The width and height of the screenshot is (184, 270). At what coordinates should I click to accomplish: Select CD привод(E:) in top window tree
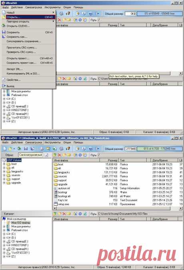[x=20, y=106]
